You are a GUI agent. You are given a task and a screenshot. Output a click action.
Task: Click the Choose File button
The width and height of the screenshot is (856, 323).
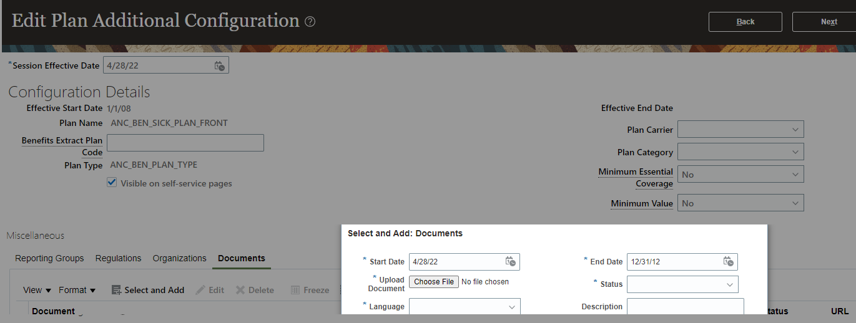coord(434,282)
